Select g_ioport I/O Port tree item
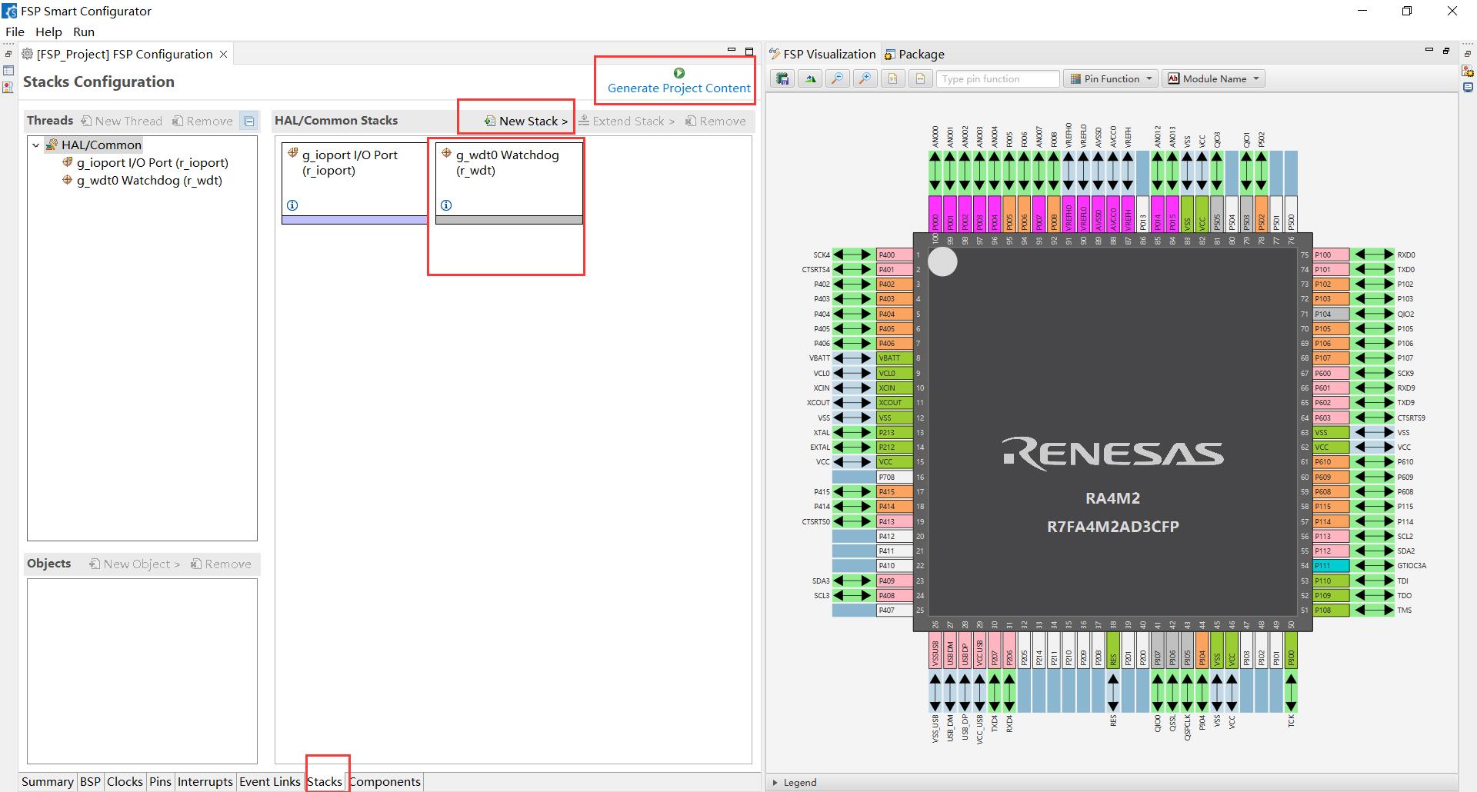This screenshot has height=792, width=1477. (146, 162)
